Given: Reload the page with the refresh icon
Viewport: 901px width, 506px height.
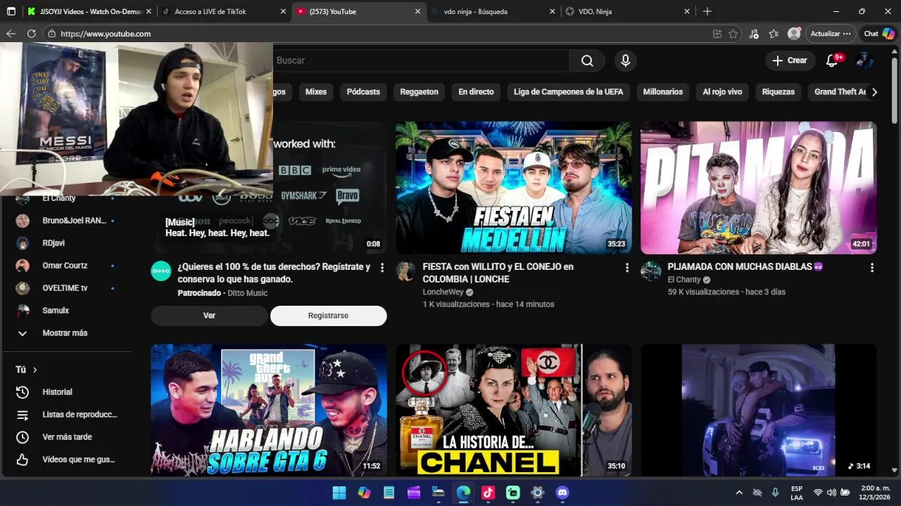Looking at the screenshot, I should pyautogui.click(x=31, y=34).
